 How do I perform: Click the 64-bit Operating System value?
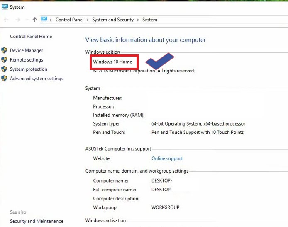click(x=198, y=123)
